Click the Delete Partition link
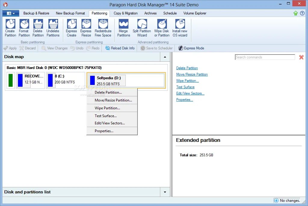Viewport: 308px width, 206px height. [x=187, y=68]
